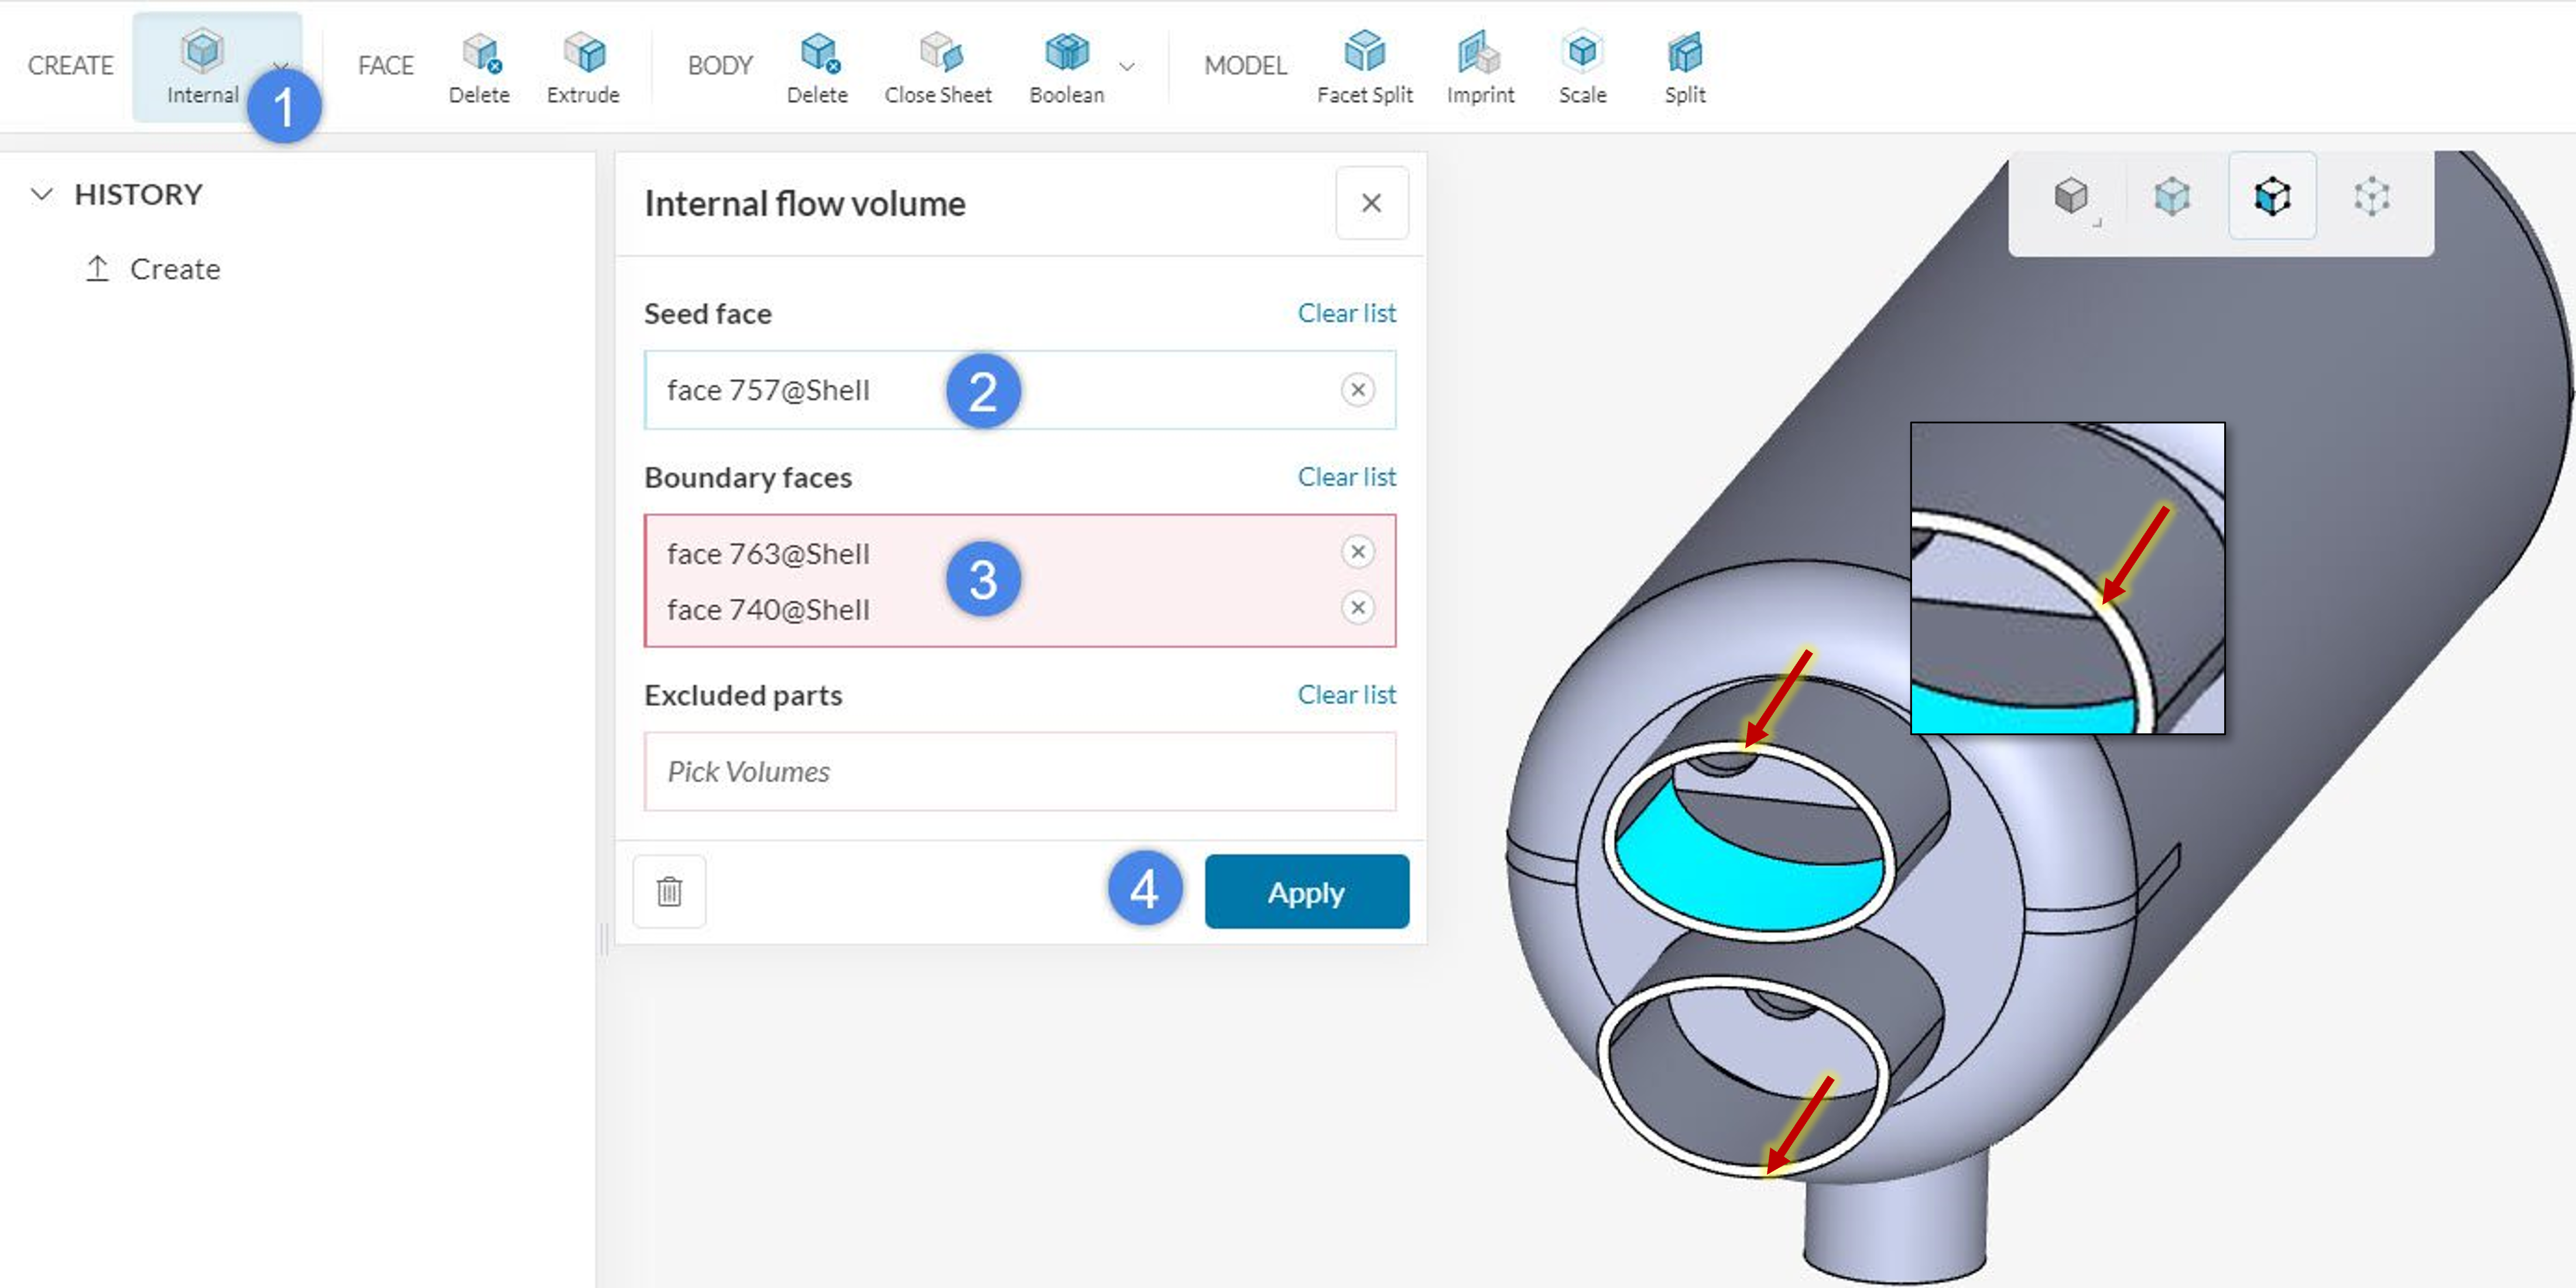Remove face 763@Shell from boundary faces
The width and height of the screenshot is (2576, 1288).
1357,551
